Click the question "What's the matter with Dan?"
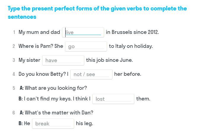 click(x=59, y=113)
